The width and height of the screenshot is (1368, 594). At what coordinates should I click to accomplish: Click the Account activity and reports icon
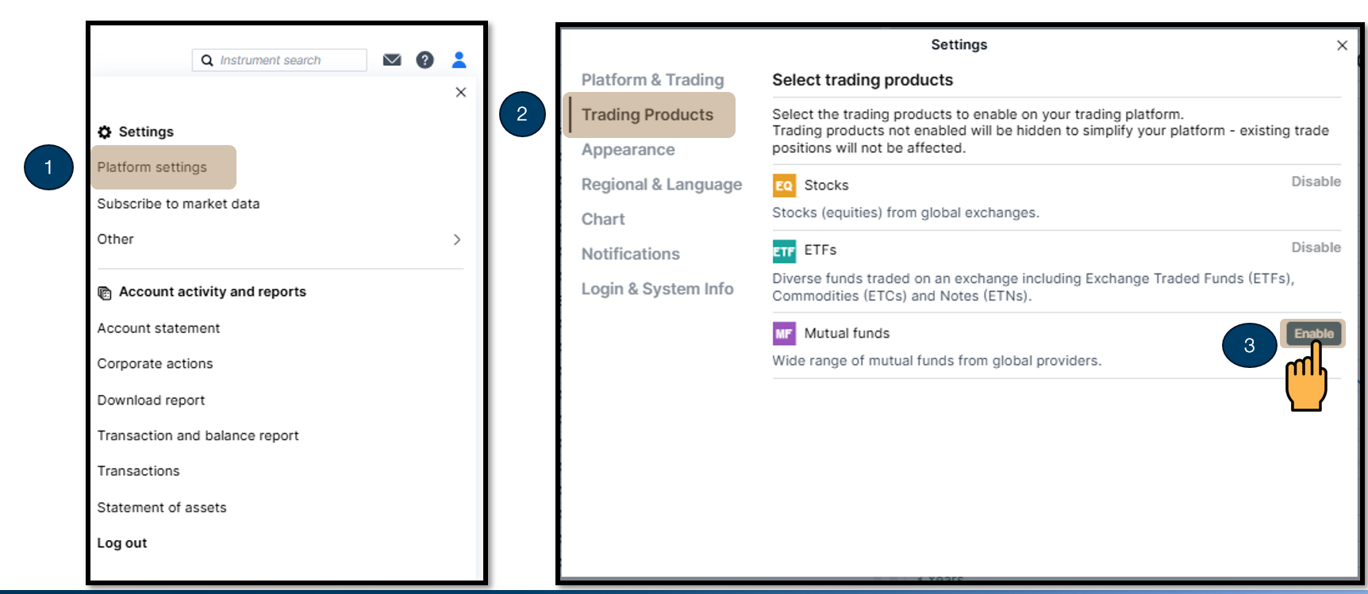pos(105,292)
